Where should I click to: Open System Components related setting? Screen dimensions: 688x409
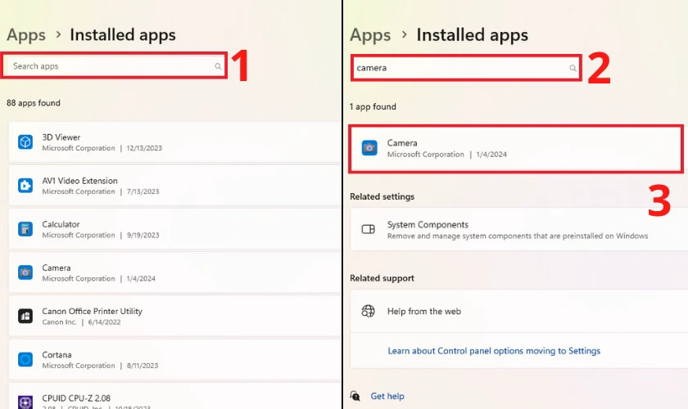(519, 229)
